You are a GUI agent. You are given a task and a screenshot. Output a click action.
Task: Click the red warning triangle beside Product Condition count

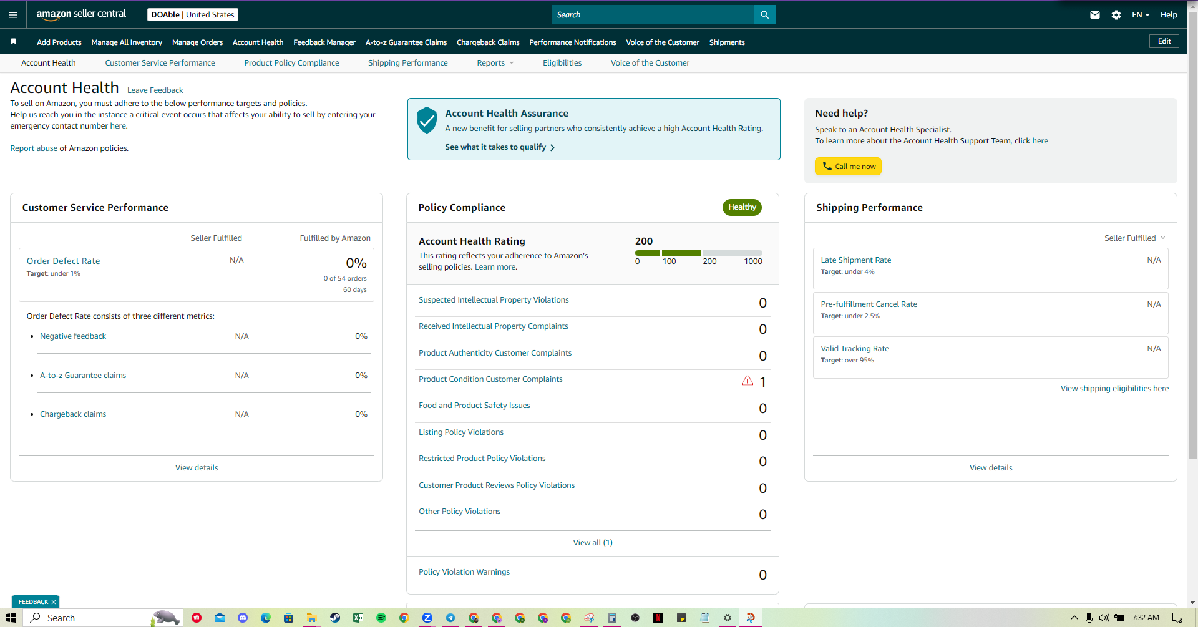tap(748, 381)
